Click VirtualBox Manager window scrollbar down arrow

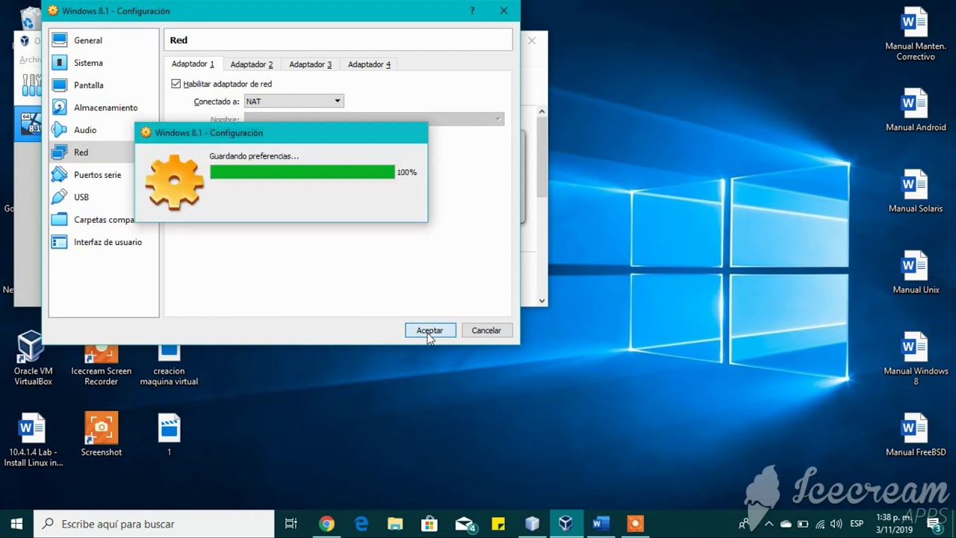[x=542, y=301]
